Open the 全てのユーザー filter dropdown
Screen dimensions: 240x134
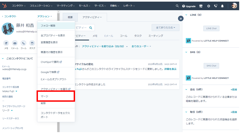click(x=141, y=46)
